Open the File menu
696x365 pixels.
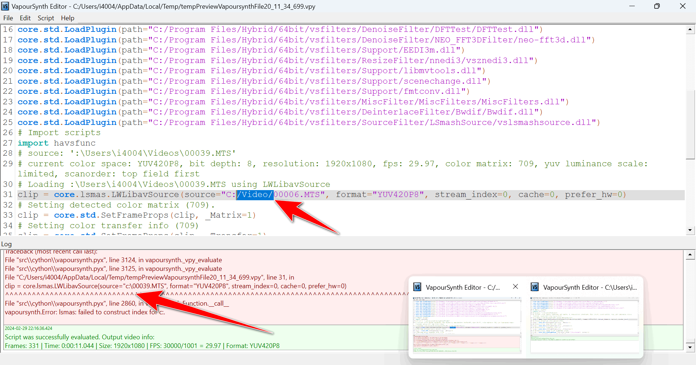[x=8, y=18]
